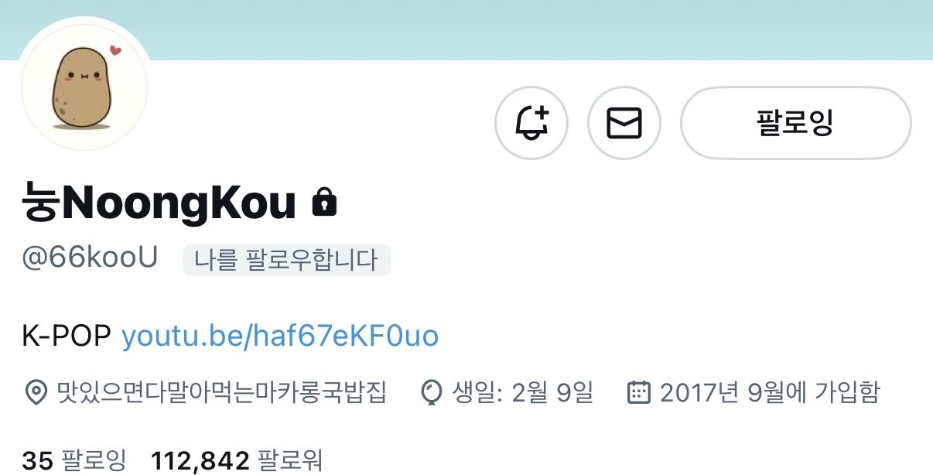Click the @66kooU handle
The image size is (933, 475).
pyautogui.click(x=90, y=259)
